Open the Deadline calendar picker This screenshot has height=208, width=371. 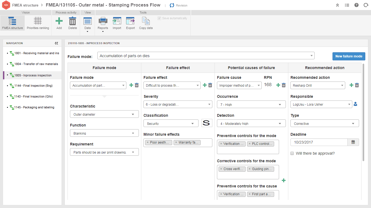point(353,142)
